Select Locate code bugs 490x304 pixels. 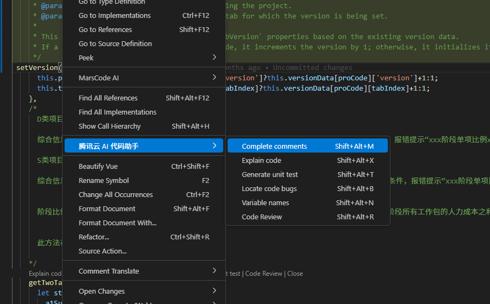(307, 188)
